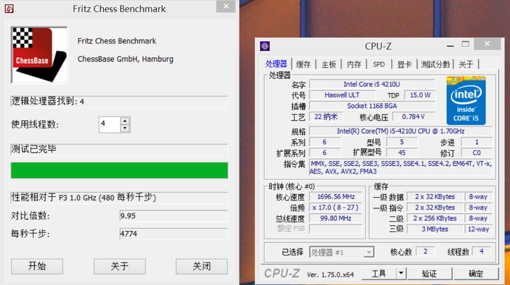Open the 测試分數 tab

click(x=435, y=64)
